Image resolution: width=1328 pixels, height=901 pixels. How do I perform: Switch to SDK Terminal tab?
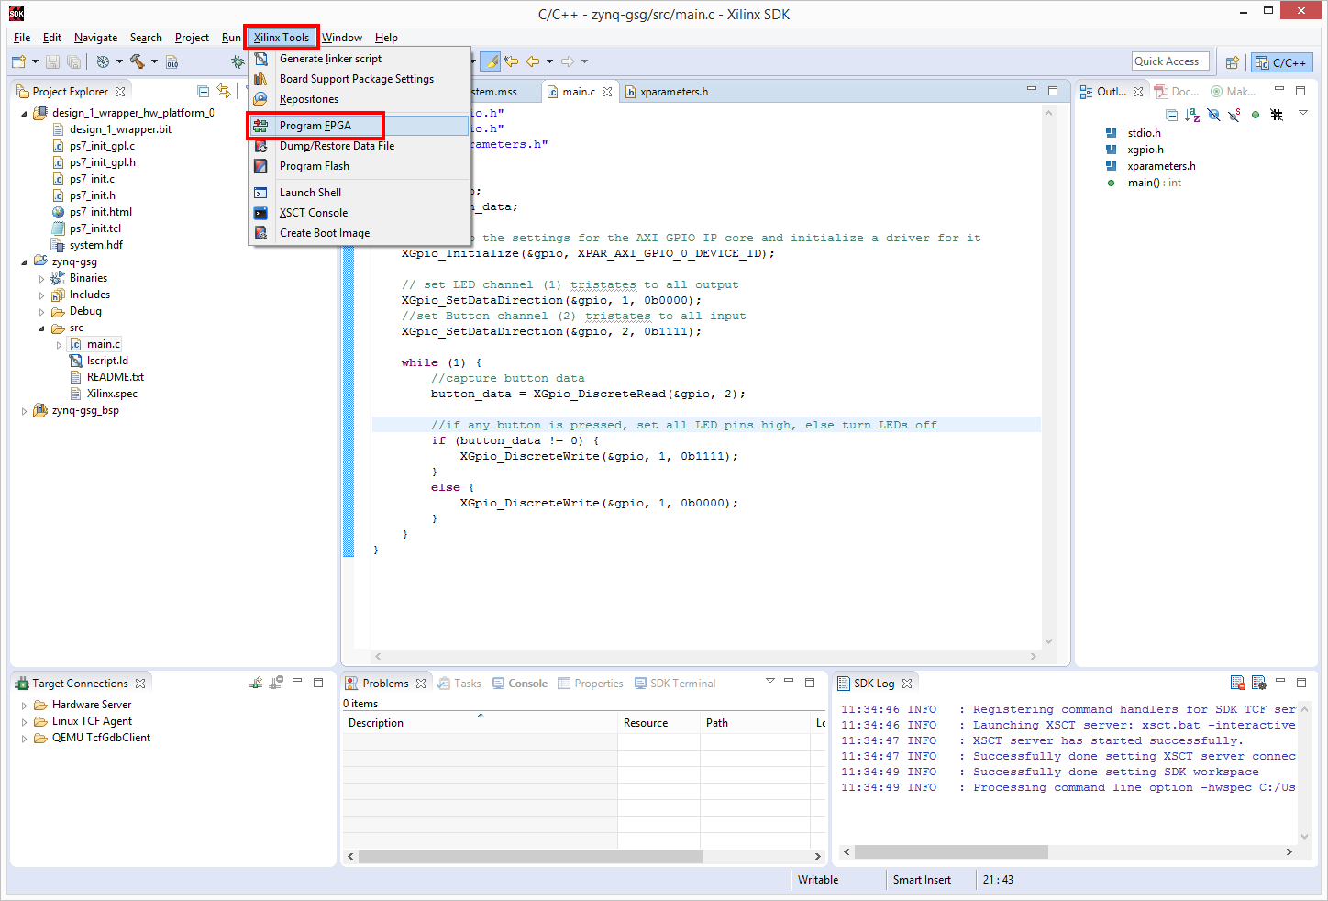[675, 684]
